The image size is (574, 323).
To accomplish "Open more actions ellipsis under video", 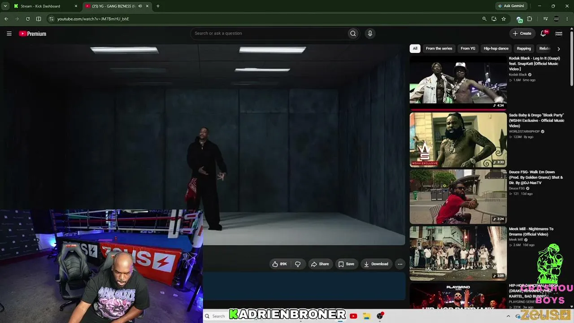I will [400, 264].
